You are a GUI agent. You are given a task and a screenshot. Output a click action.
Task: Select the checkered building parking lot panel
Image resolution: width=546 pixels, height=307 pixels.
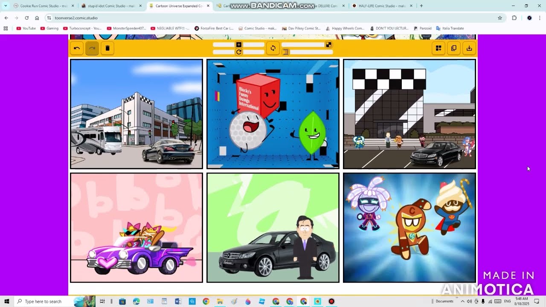tap(409, 114)
